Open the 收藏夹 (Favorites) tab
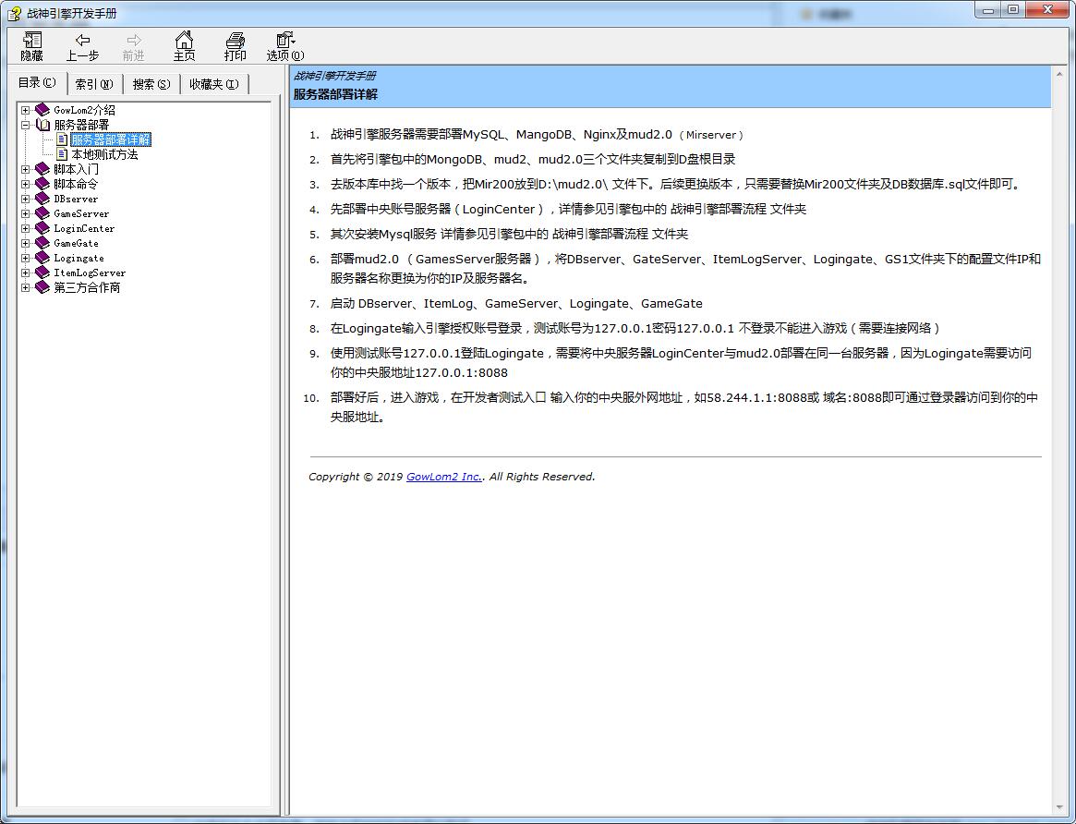This screenshot has height=824, width=1076. 213,84
